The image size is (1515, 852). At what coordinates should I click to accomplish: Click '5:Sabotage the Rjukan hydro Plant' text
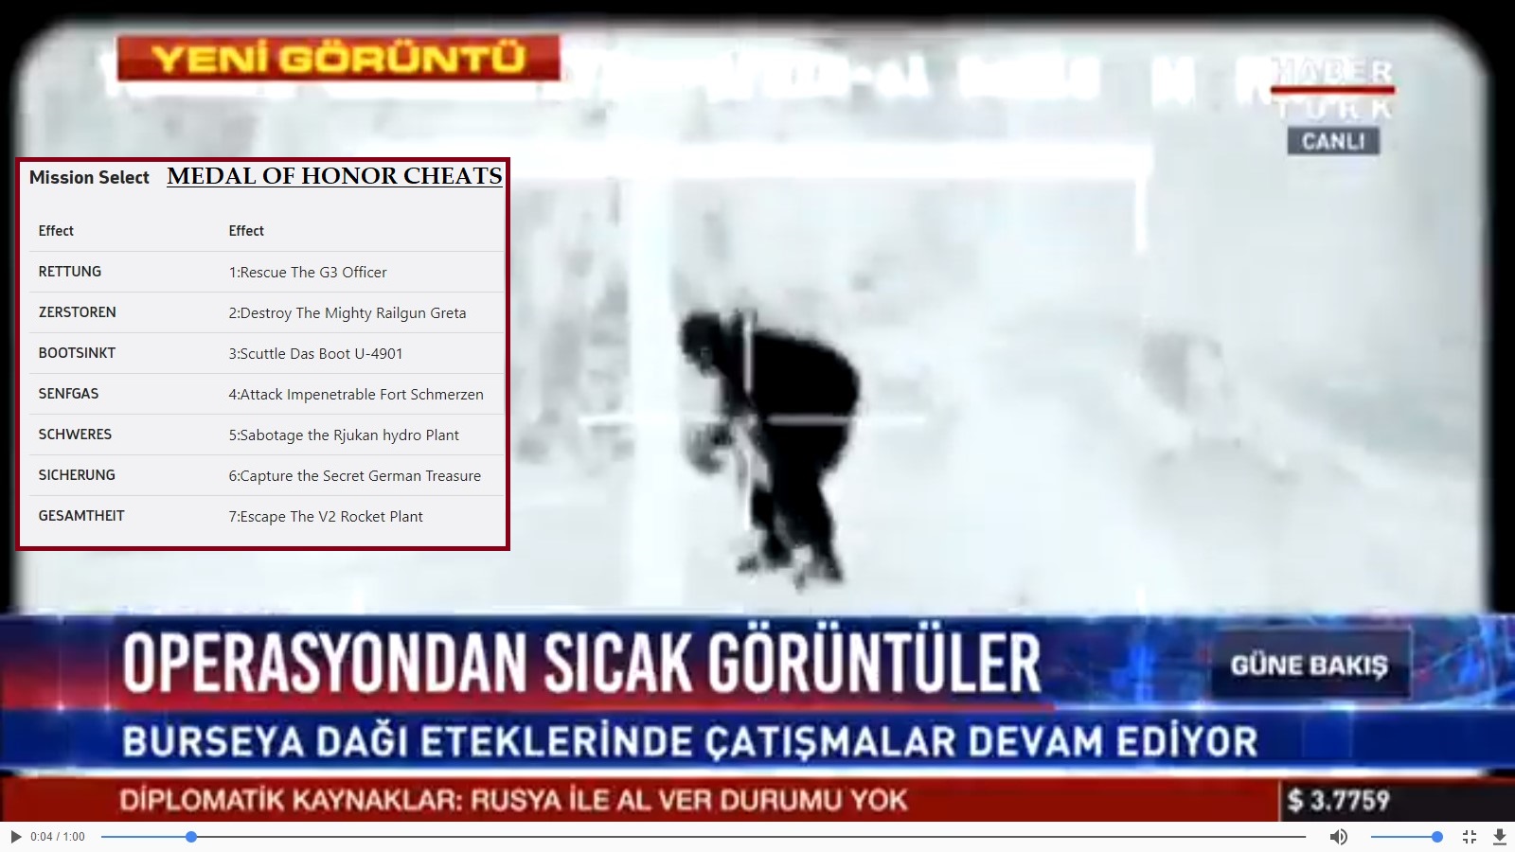[344, 435]
